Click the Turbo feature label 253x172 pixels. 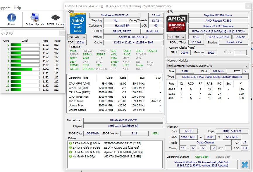pos(139,65)
